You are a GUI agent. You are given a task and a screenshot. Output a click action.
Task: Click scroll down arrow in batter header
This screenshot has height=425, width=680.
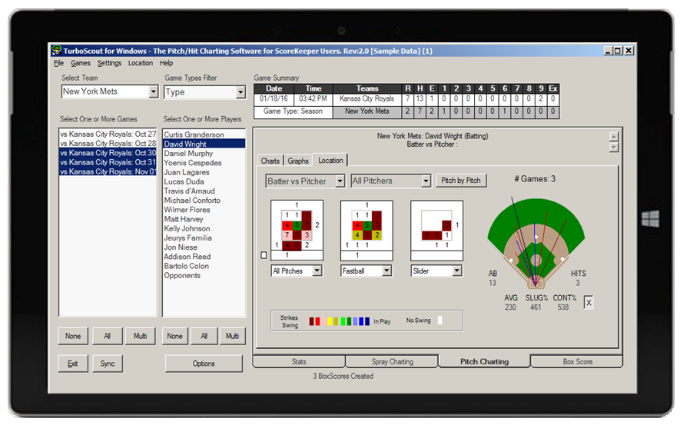[614, 148]
